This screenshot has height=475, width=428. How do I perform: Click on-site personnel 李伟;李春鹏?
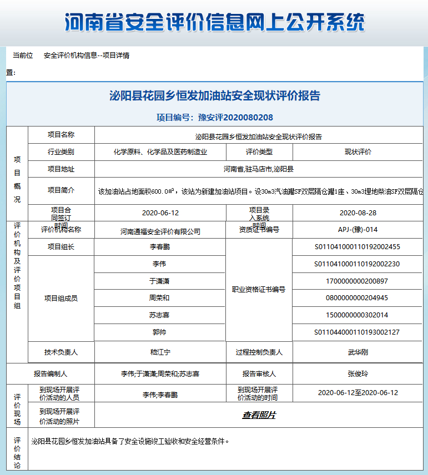[160, 395]
